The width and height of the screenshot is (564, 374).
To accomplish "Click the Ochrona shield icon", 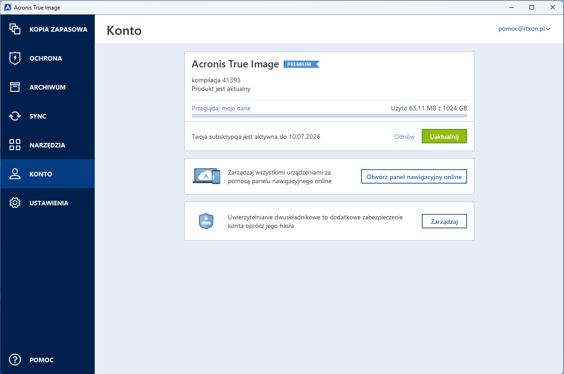I will pyautogui.click(x=15, y=58).
